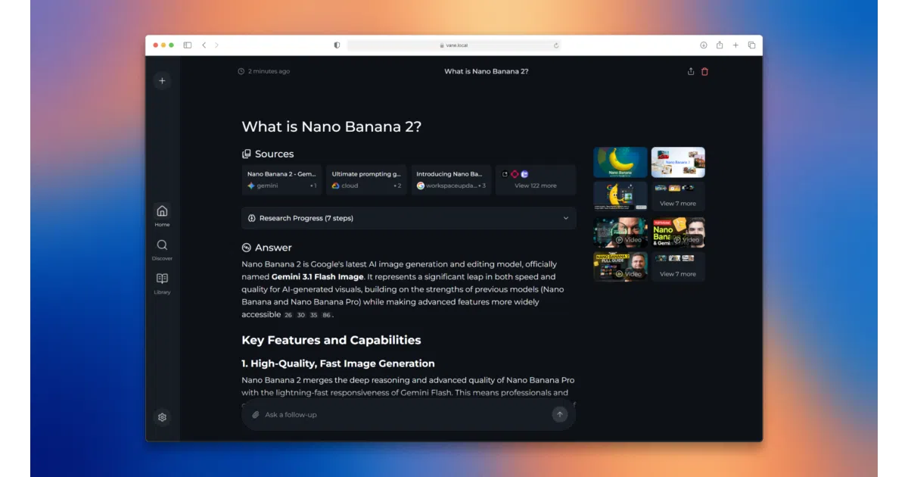
Task: Open the Library section in the sidebar
Action: [x=162, y=282]
